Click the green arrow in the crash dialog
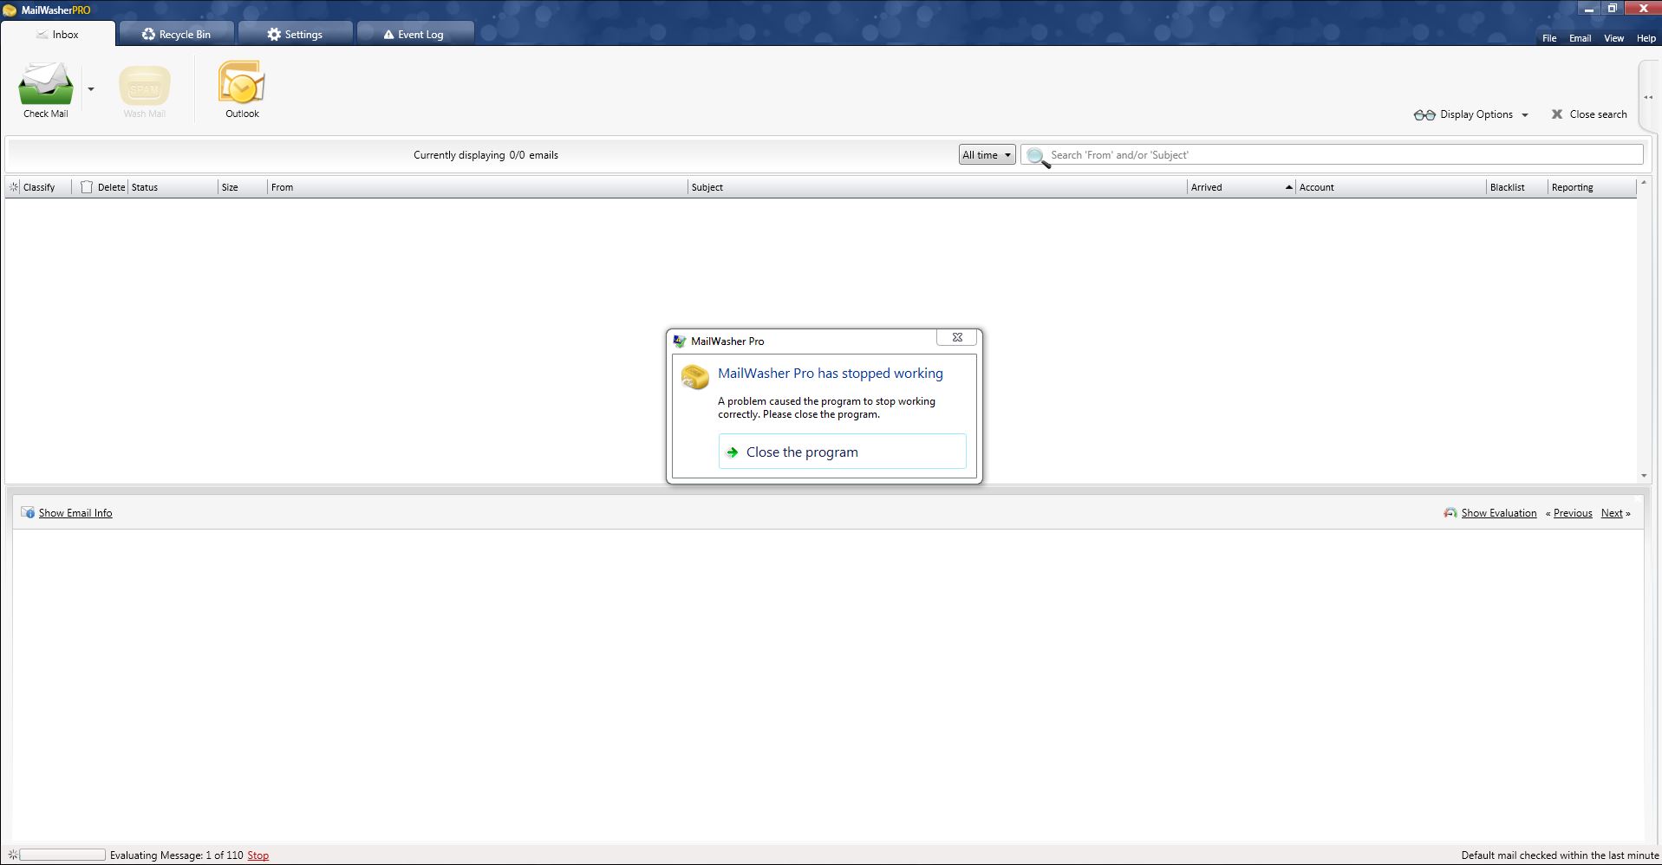1662x865 pixels. point(733,452)
